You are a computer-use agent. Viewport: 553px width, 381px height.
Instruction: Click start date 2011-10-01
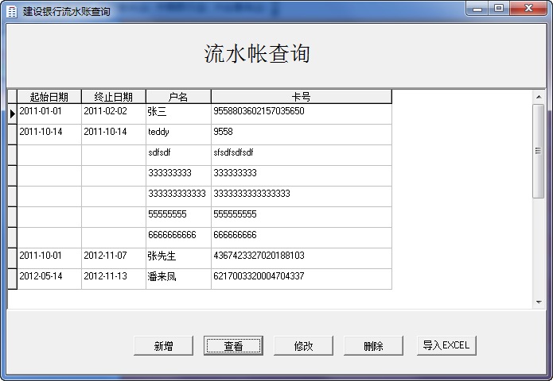(x=49, y=258)
